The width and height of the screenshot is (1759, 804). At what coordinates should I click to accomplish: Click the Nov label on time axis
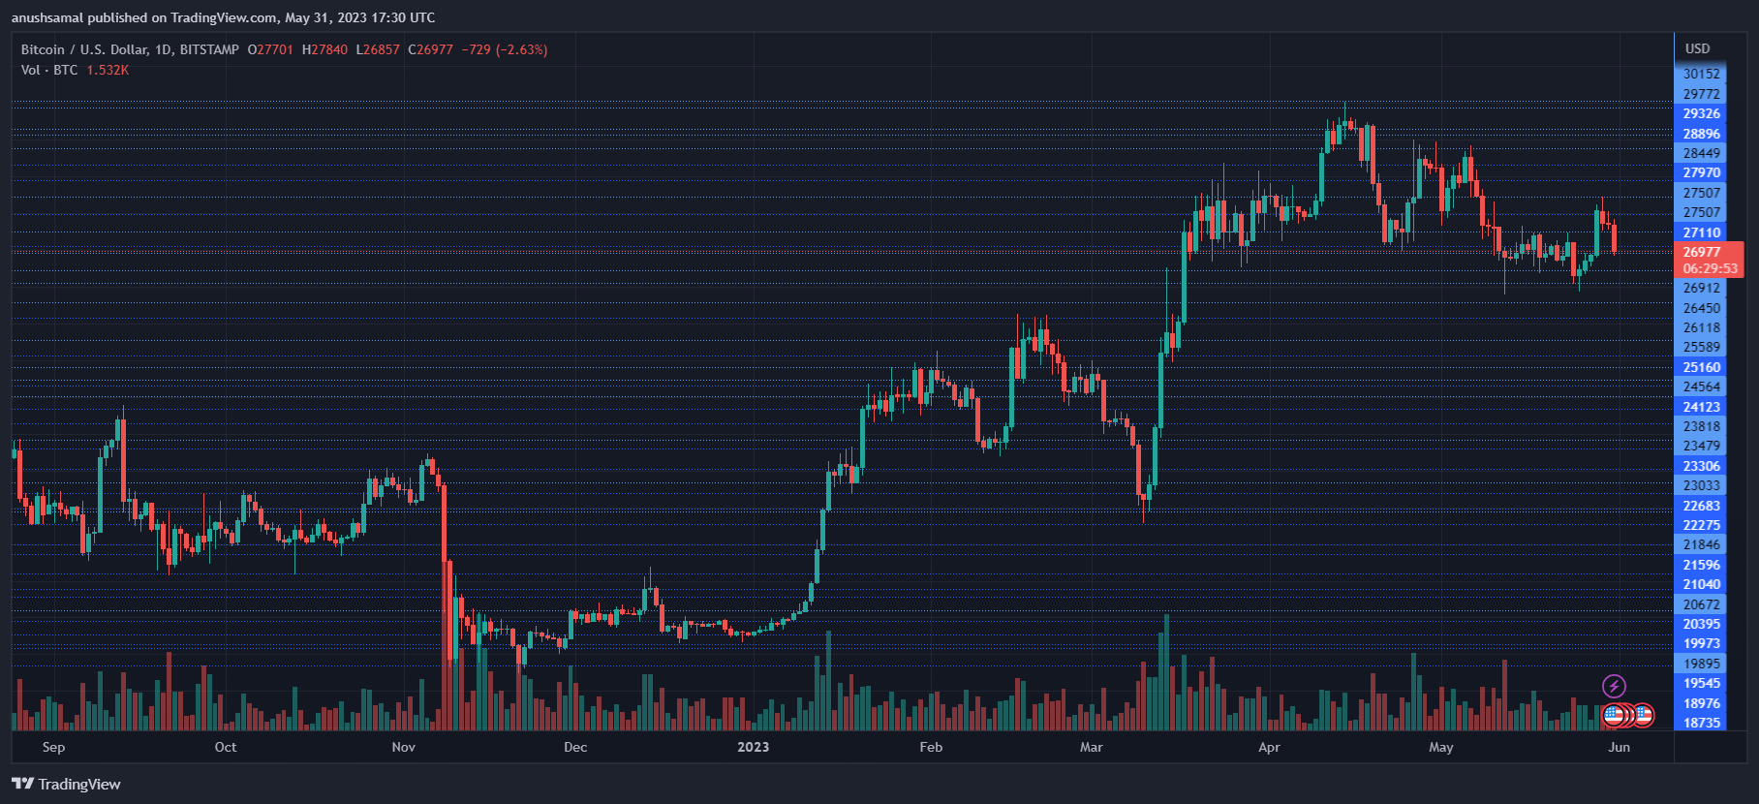tap(403, 747)
